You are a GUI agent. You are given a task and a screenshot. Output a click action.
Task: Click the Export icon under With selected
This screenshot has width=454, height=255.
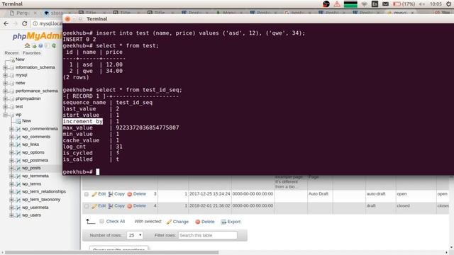223,222
